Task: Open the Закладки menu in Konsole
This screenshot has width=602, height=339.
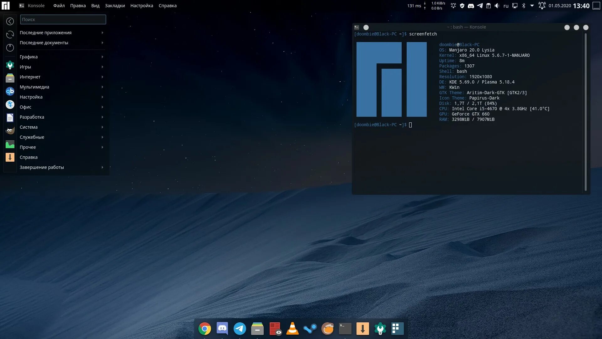Action: click(x=115, y=6)
